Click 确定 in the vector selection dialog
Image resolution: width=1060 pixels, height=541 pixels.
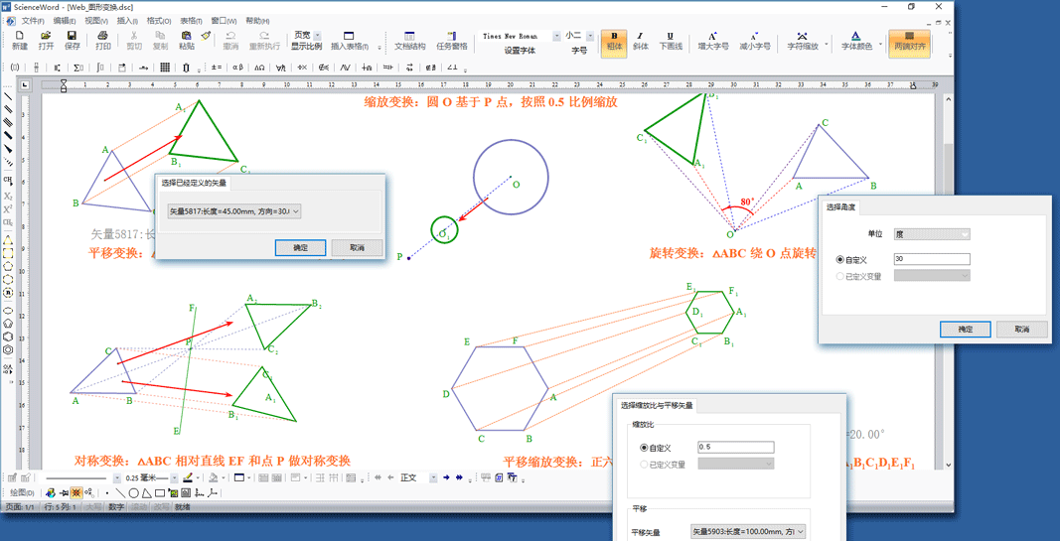300,247
